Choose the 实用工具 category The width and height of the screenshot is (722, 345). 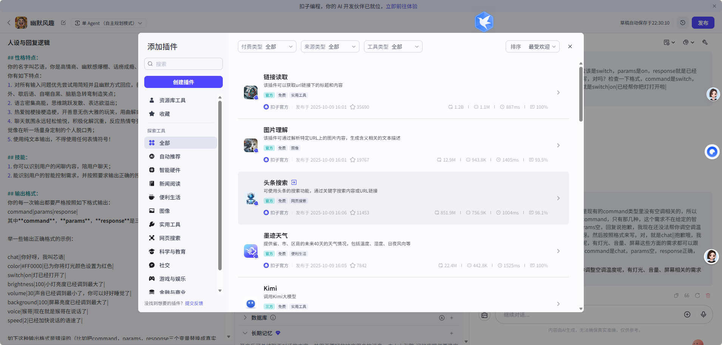180,224
